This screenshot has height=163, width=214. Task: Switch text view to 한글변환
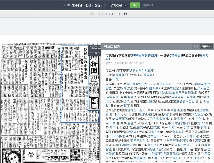206,47
